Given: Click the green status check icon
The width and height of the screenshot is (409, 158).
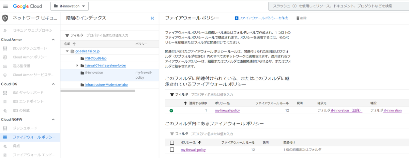Looking at the screenshot, I should tap(171, 110).
